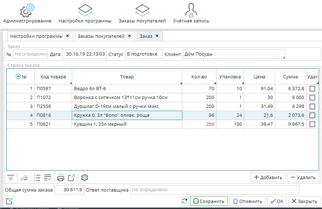
Task: Click the sort arrow icon in № column
Action: pyautogui.click(x=18, y=77)
